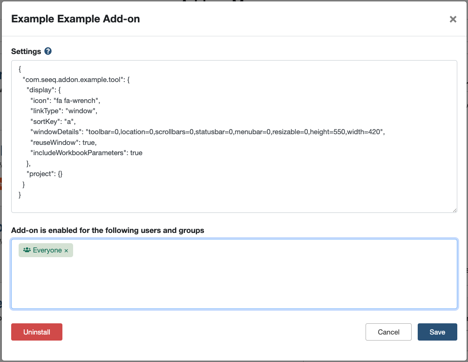Click the "Example Example Add-on" dialog title
This screenshot has height=362, width=468.
[75, 19]
